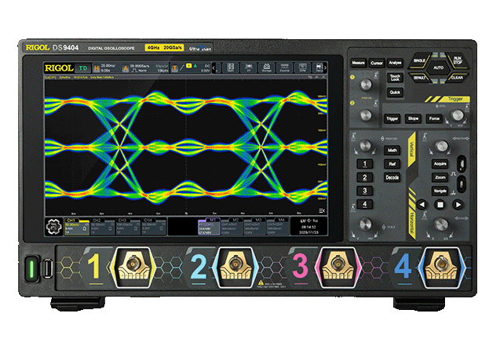
Task: Tap the gear-shaped function navigation icon
Action: (x=53, y=226)
